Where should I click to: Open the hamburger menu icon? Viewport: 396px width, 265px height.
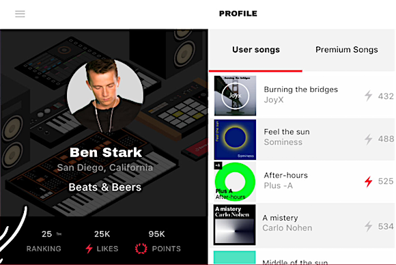(20, 14)
